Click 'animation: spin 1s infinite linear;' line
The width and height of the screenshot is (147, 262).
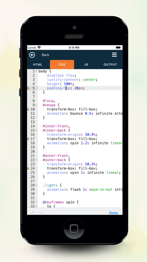click(x=84, y=172)
